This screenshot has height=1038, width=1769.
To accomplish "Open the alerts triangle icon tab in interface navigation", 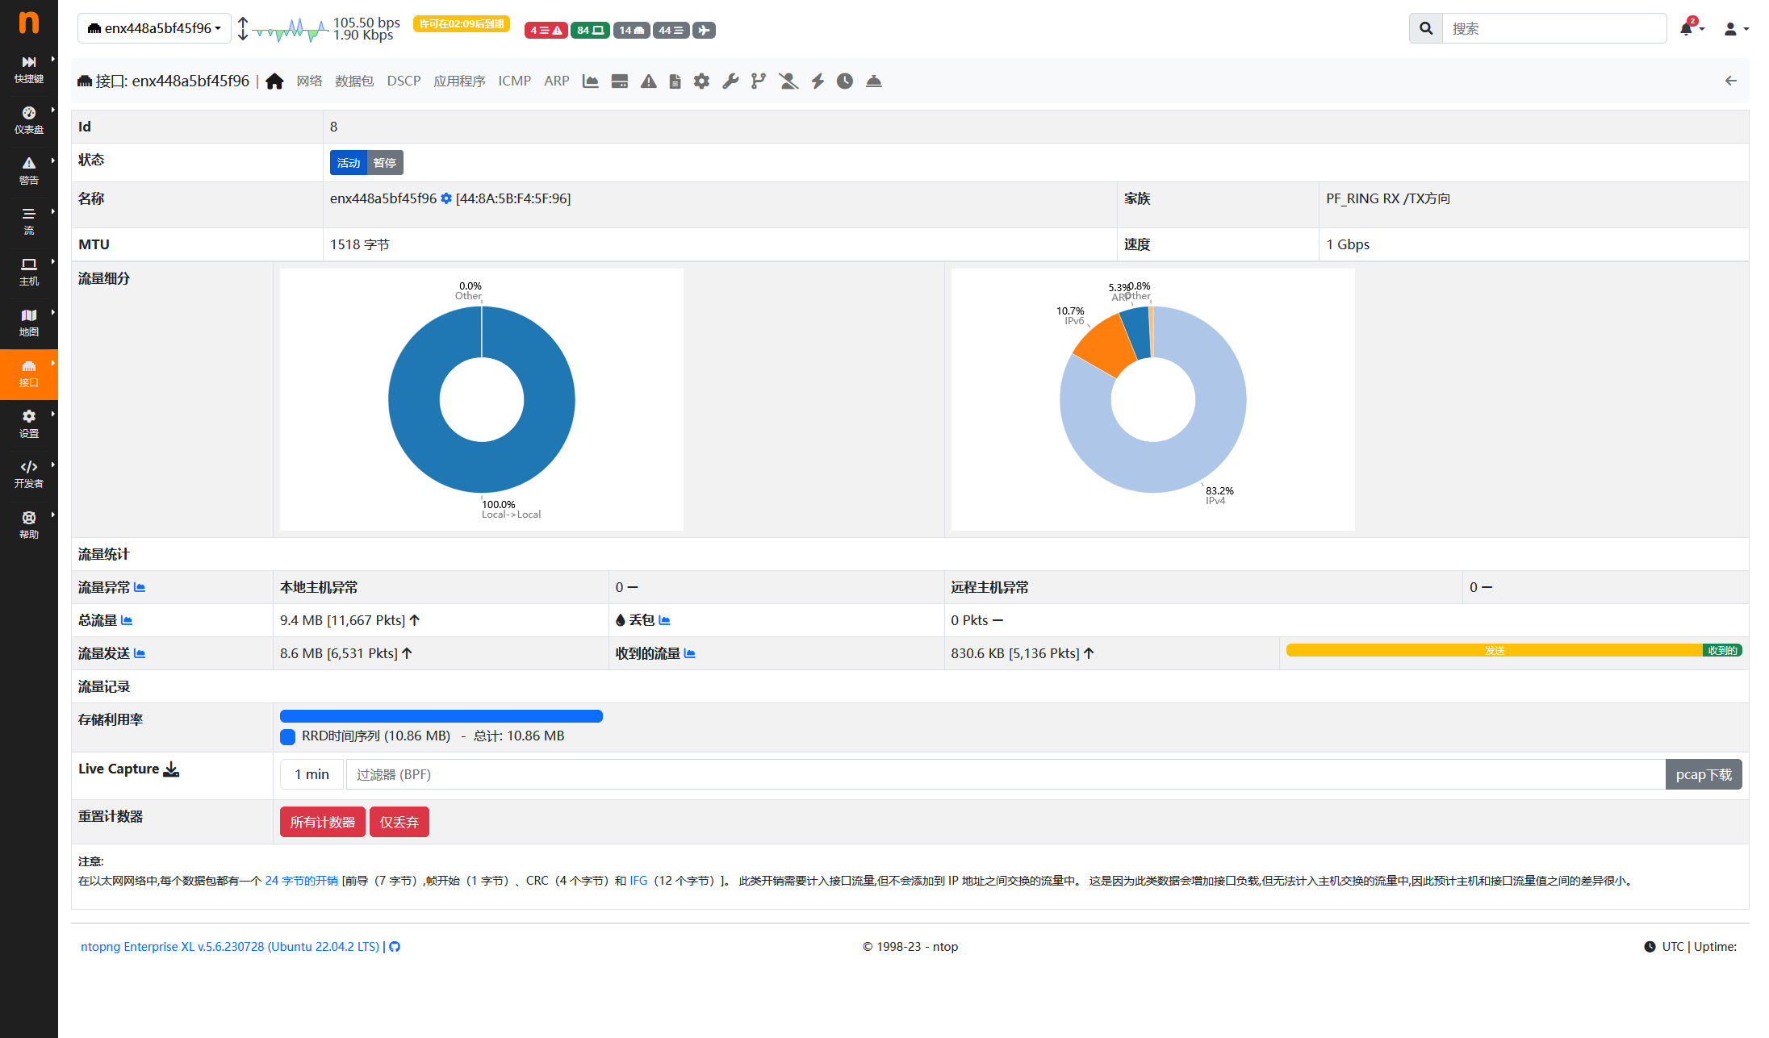I will (x=649, y=81).
